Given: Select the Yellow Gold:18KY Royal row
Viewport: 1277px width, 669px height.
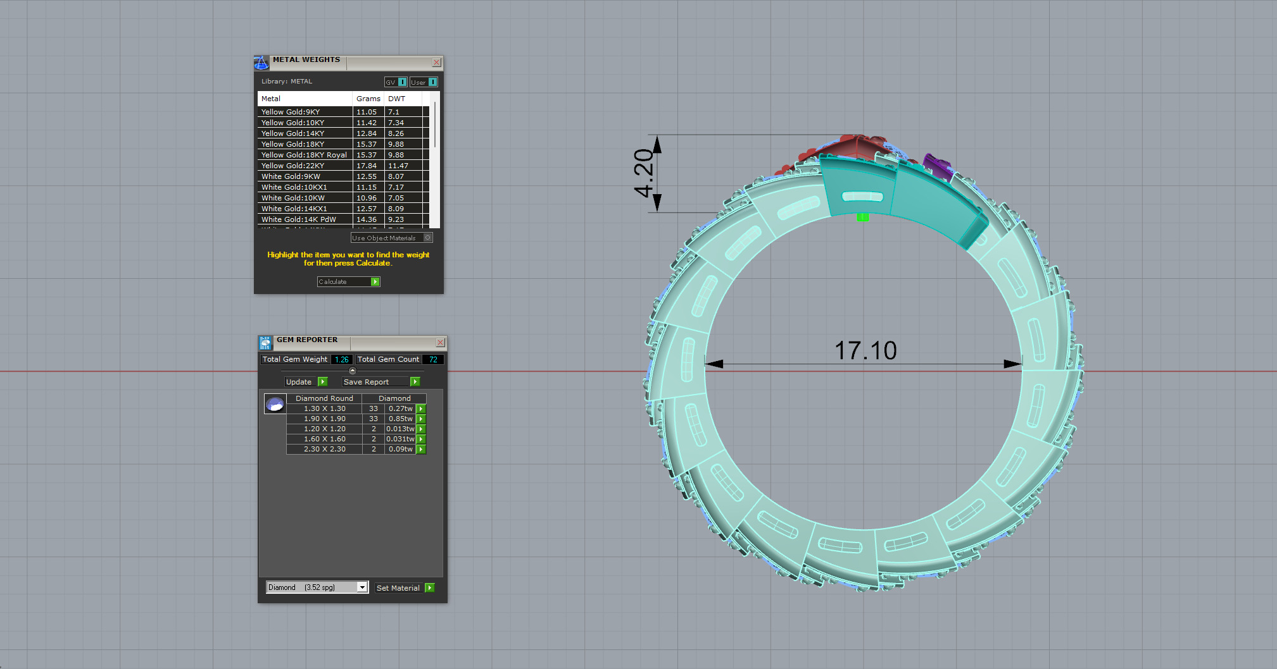Looking at the screenshot, I should 343,155.
